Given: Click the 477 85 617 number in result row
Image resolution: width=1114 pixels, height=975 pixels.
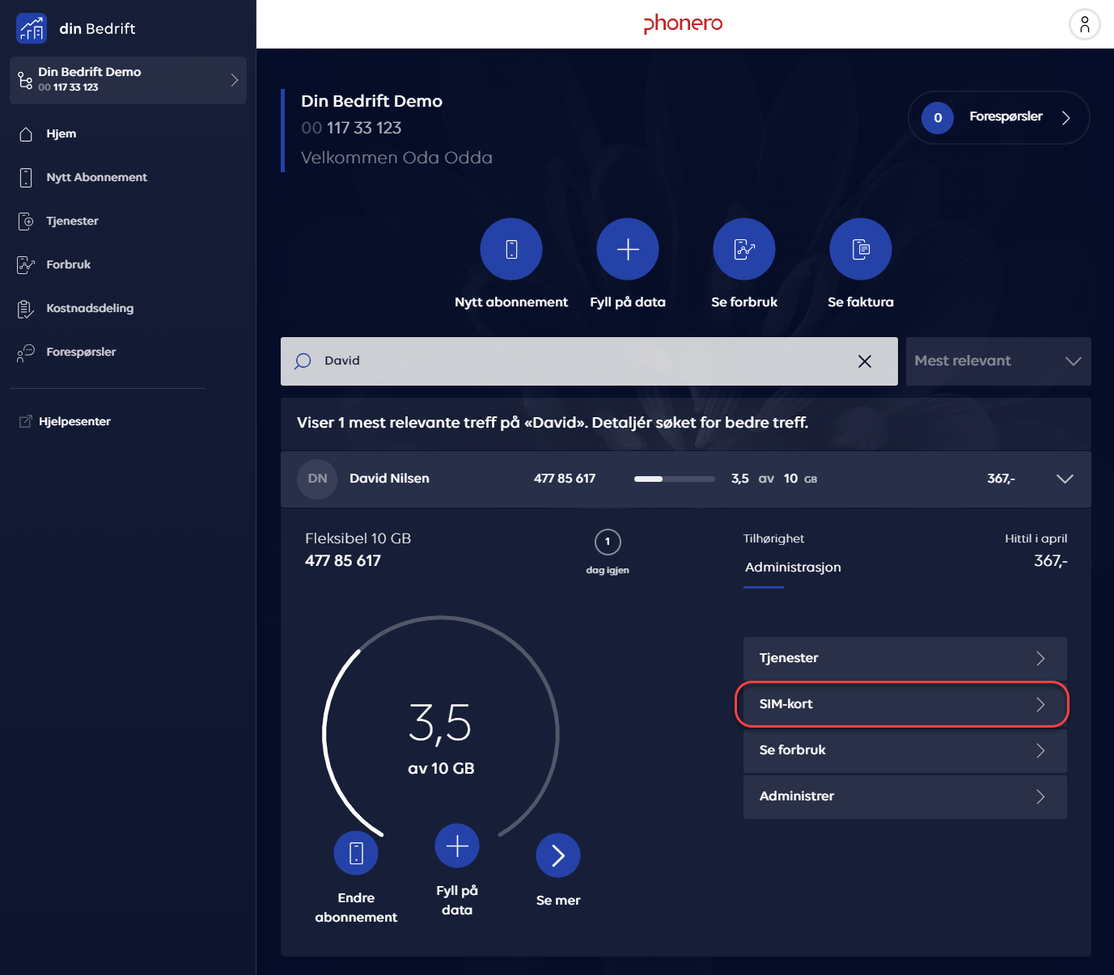Looking at the screenshot, I should click(565, 479).
